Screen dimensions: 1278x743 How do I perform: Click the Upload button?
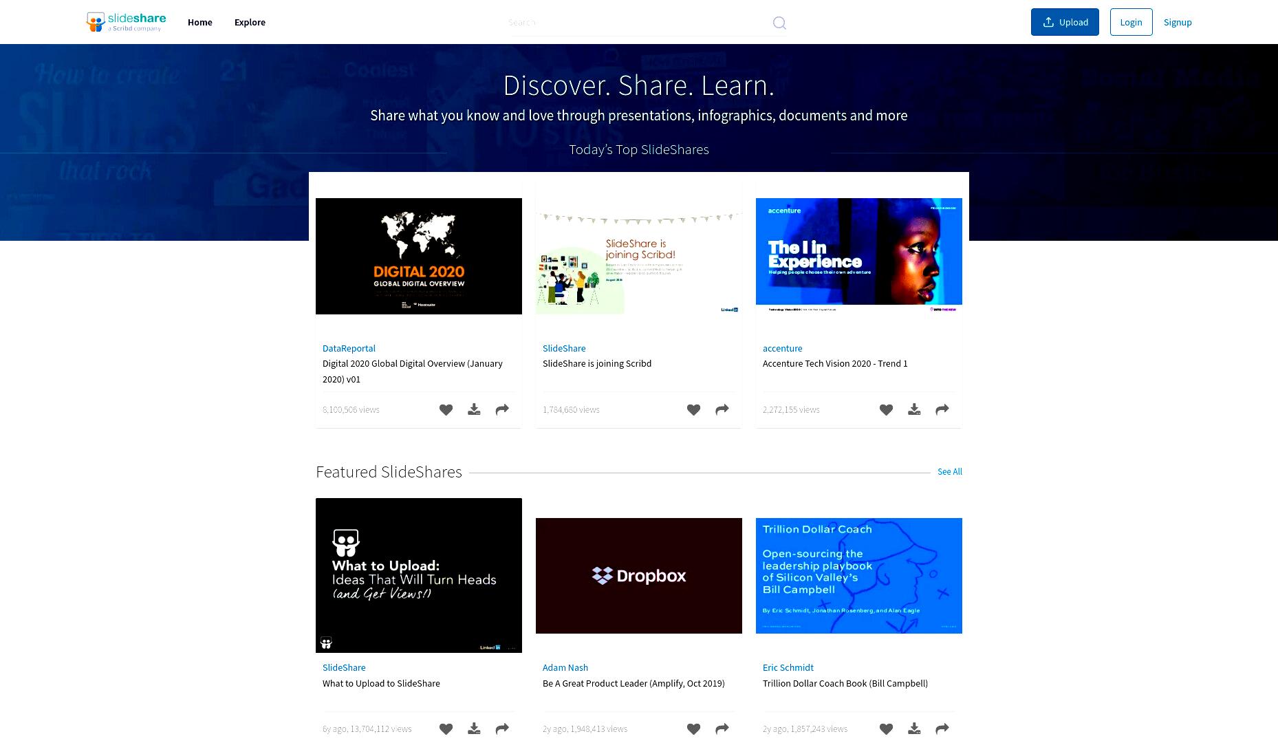[x=1065, y=22]
